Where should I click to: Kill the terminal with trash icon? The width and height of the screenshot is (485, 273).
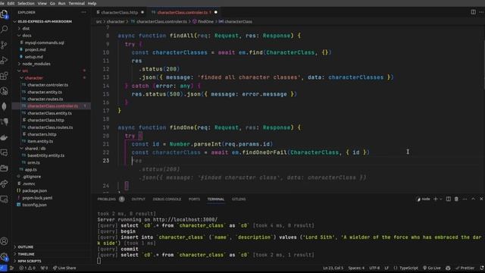point(456,199)
